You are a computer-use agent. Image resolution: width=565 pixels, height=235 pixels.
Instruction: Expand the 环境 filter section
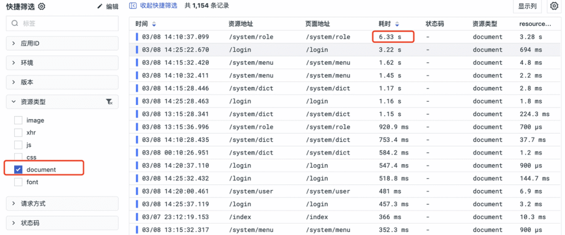point(62,63)
